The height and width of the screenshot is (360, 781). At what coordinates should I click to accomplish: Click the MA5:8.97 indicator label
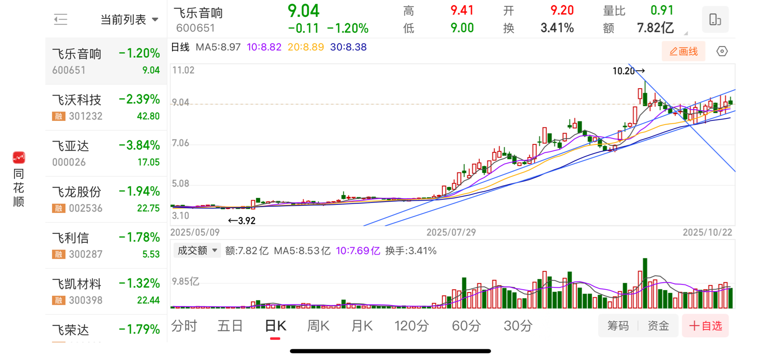[x=218, y=47]
